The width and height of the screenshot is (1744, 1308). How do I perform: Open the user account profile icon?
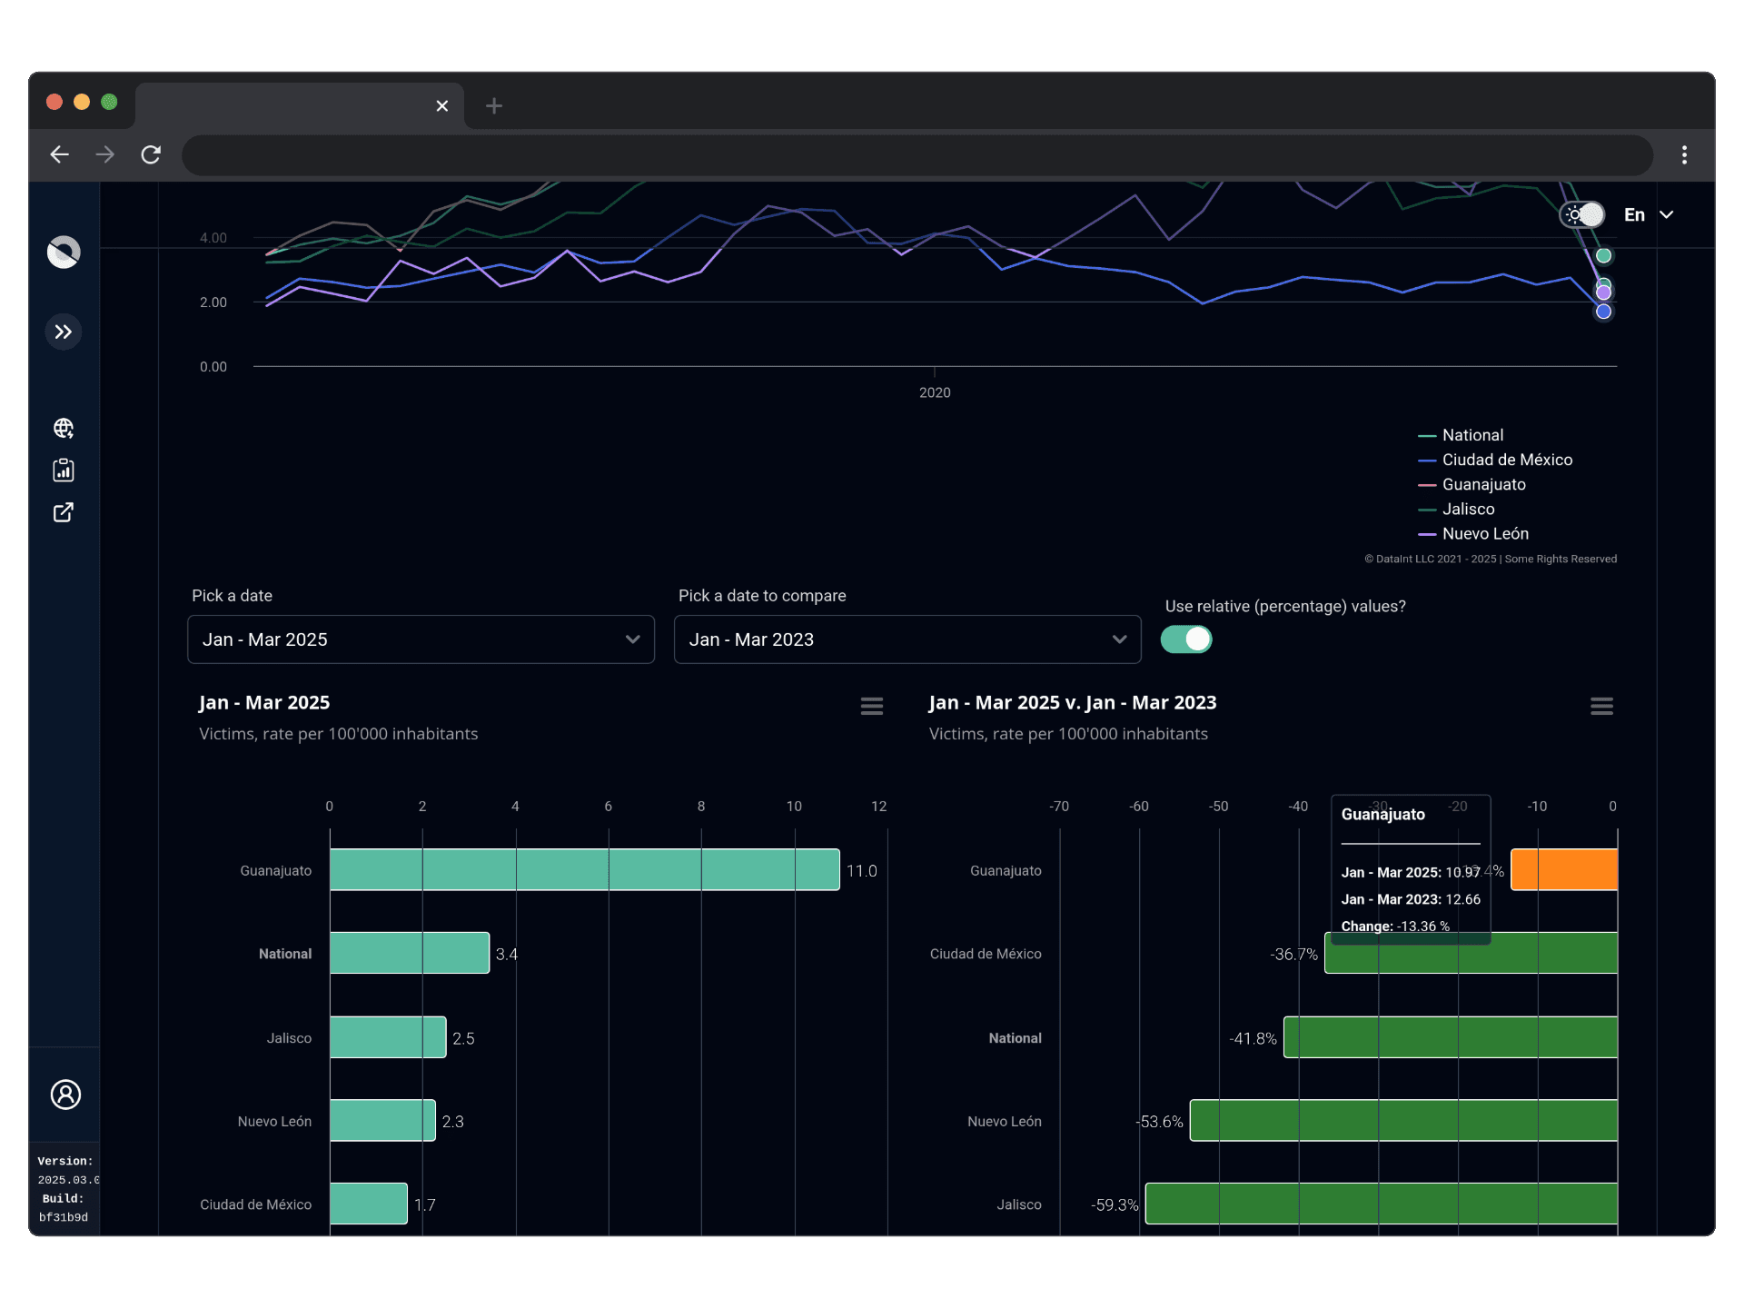[x=65, y=1095]
